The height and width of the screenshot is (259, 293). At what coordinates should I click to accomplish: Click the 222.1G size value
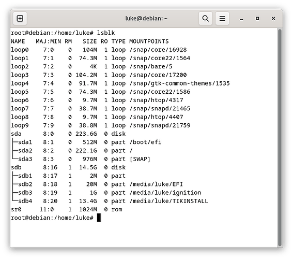(x=86, y=151)
